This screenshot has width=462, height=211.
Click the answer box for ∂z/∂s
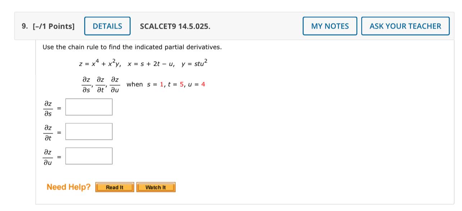click(x=89, y=106)
